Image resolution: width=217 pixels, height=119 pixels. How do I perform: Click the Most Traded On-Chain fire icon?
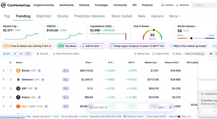54,54
